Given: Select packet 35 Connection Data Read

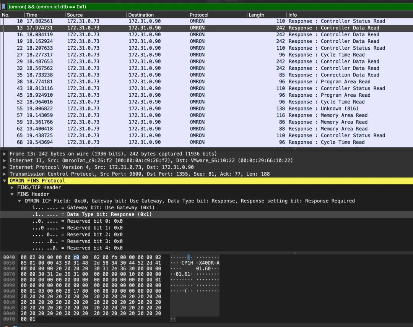Looking at the screenshot, I should point(206,75).
